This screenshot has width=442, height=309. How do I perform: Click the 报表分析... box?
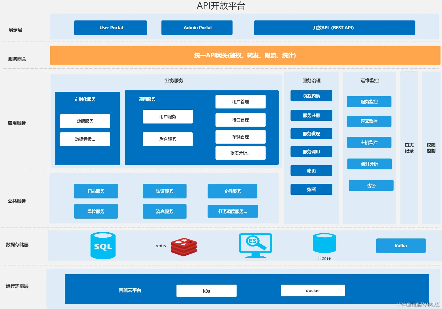240,153
